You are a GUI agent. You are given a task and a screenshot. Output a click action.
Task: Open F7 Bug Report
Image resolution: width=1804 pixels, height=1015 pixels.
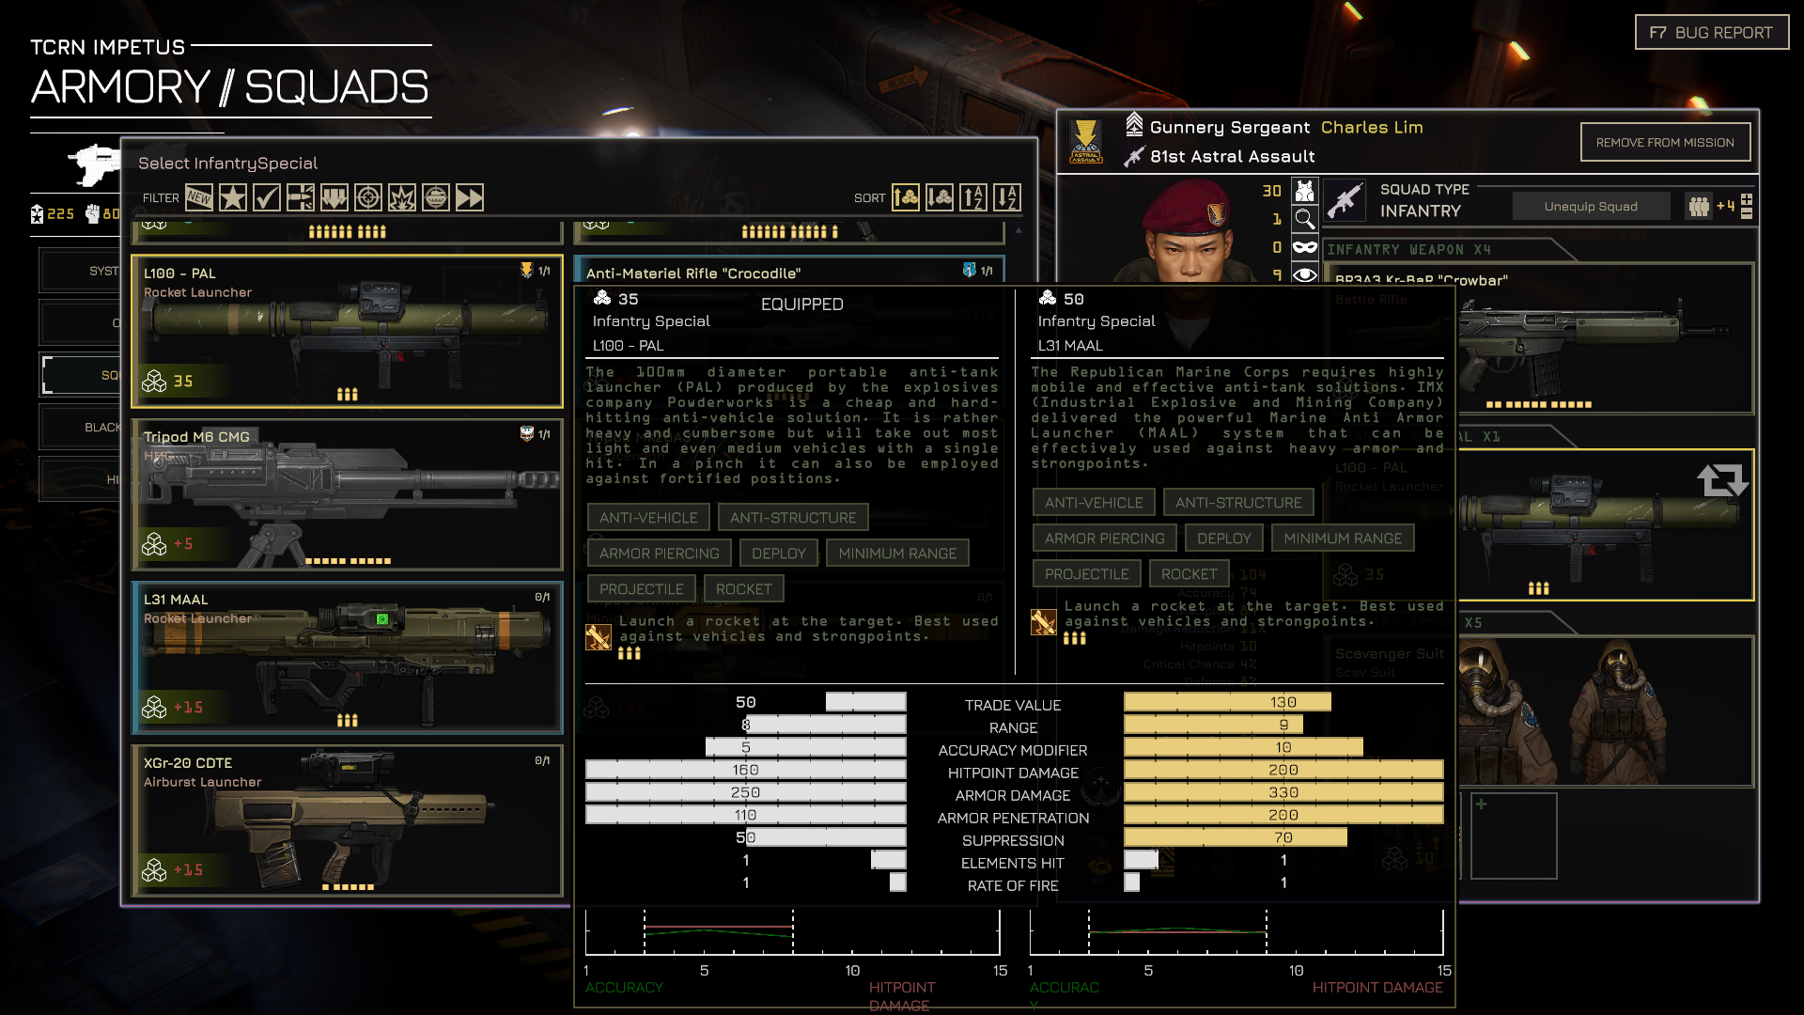(x=1711, y=33)
